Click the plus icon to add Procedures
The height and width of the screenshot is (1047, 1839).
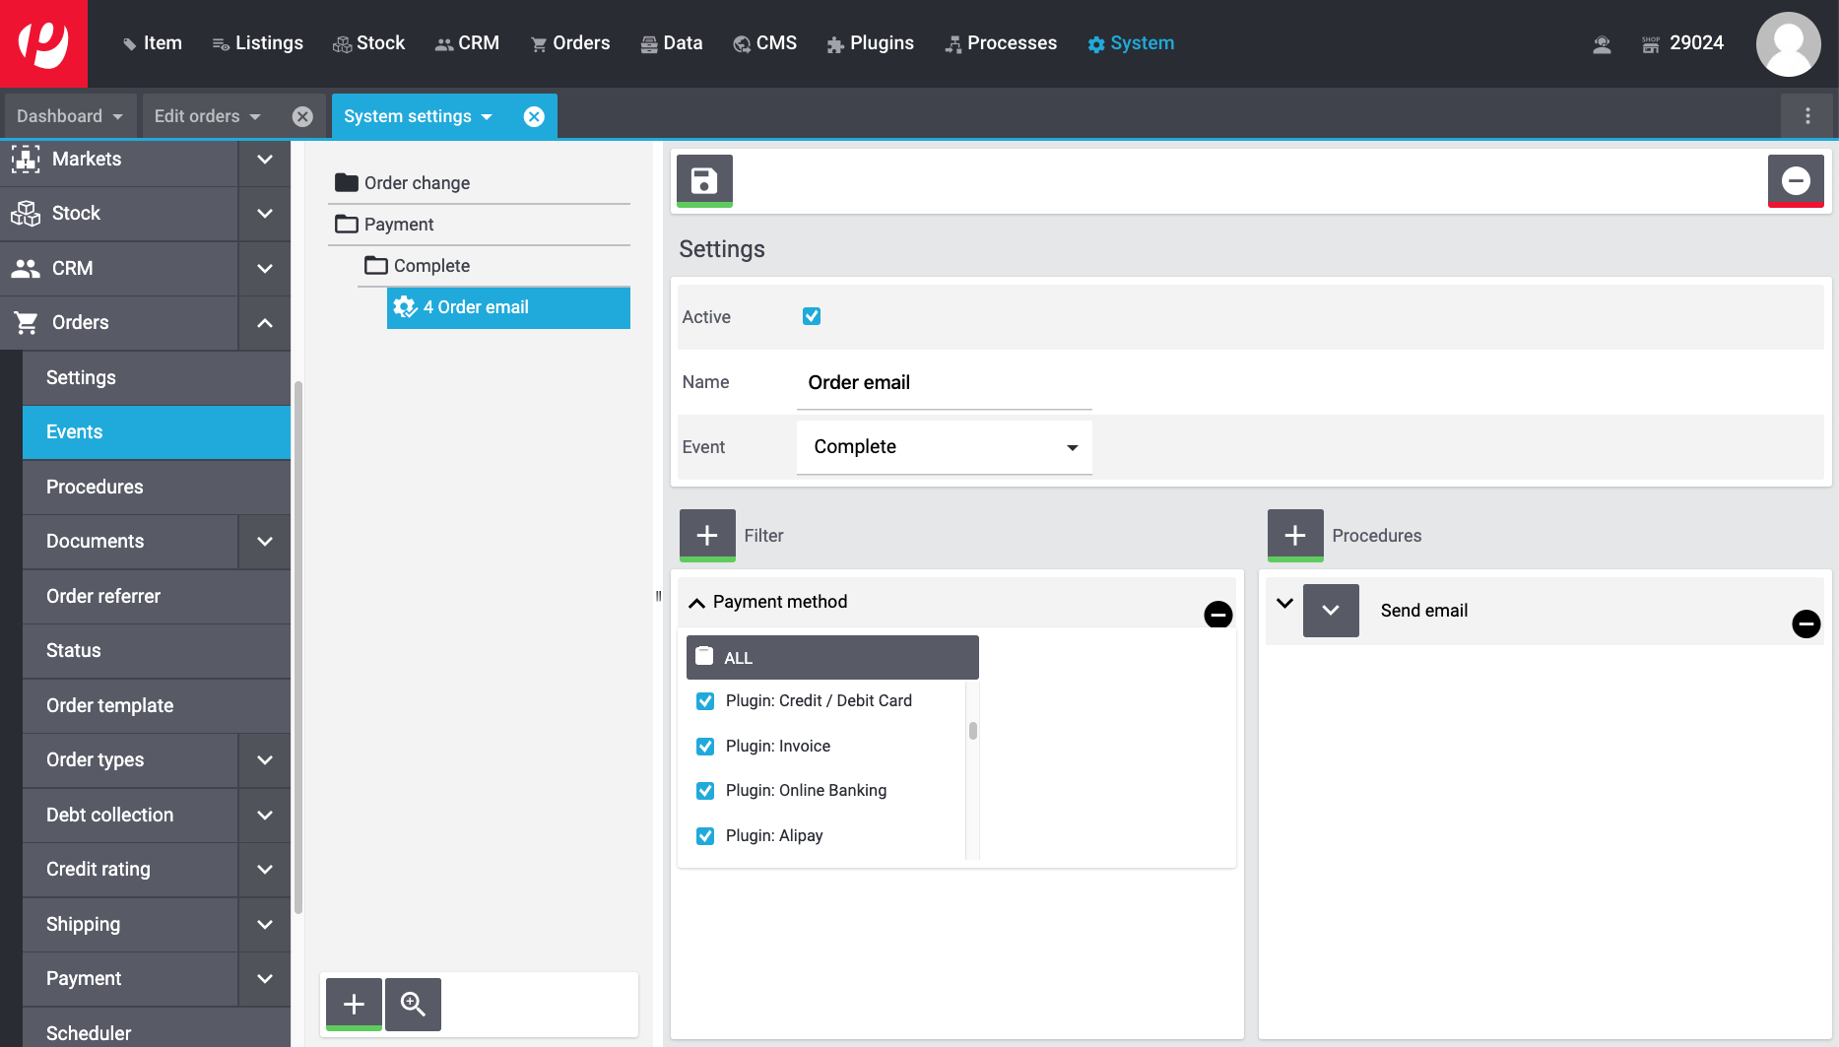(1294, 535)
